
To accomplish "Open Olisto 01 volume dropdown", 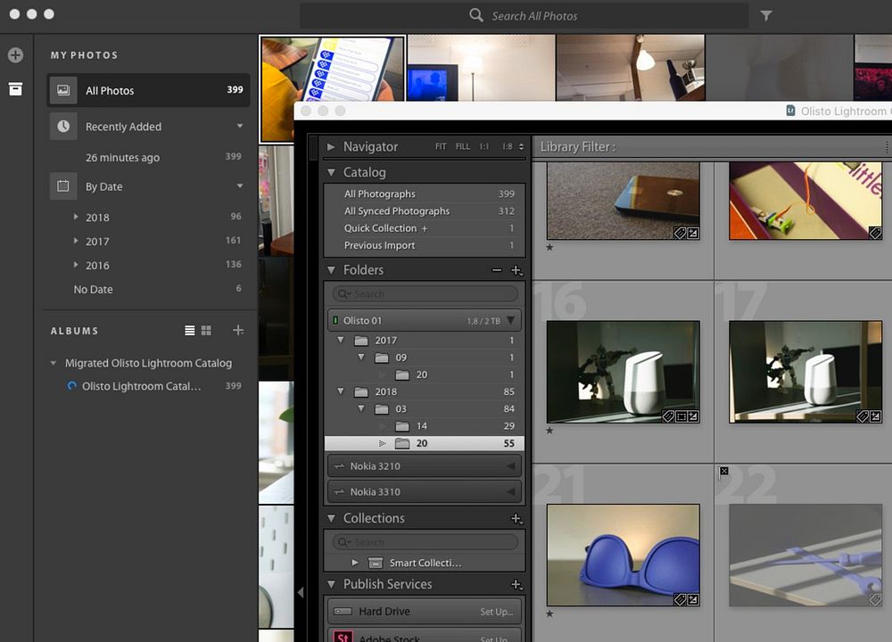I will (x=510, y=321).
